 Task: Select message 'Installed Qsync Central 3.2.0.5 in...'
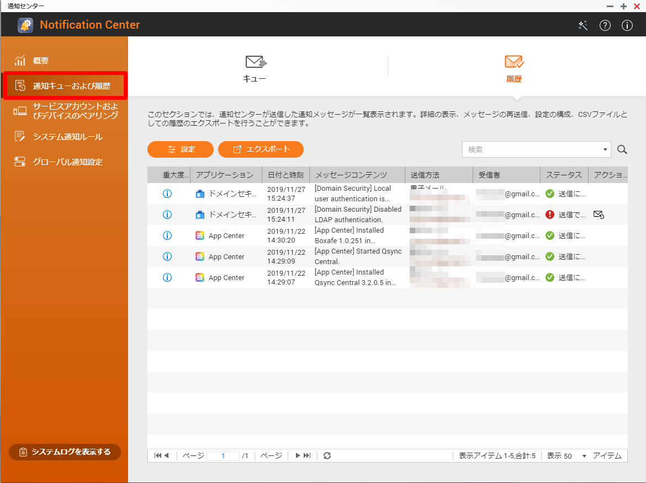355,277
